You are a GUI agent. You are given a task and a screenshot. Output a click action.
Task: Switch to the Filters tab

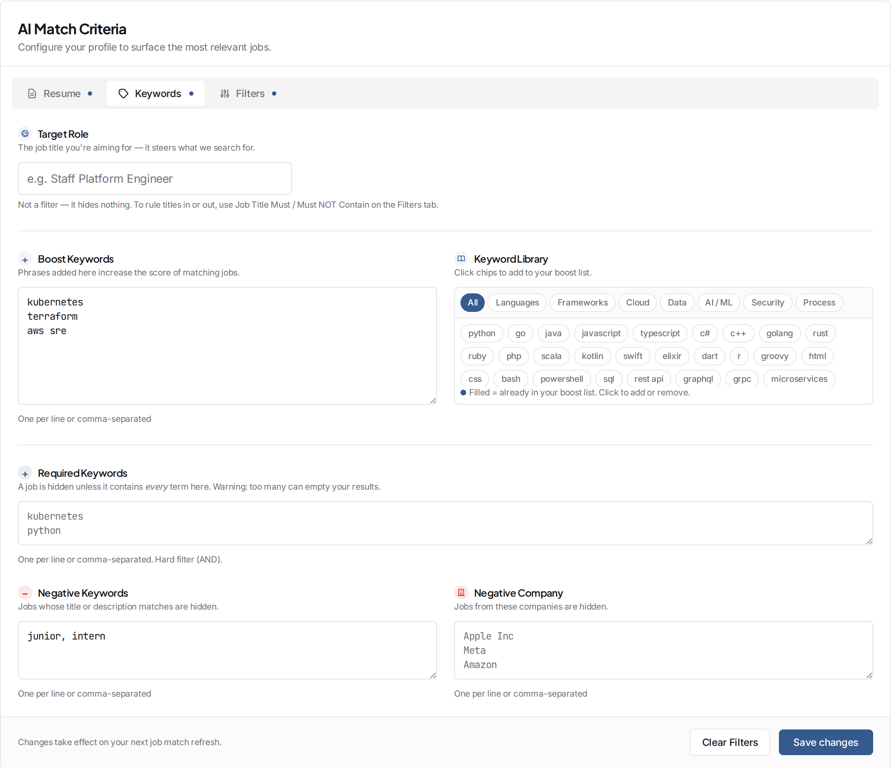248,94
